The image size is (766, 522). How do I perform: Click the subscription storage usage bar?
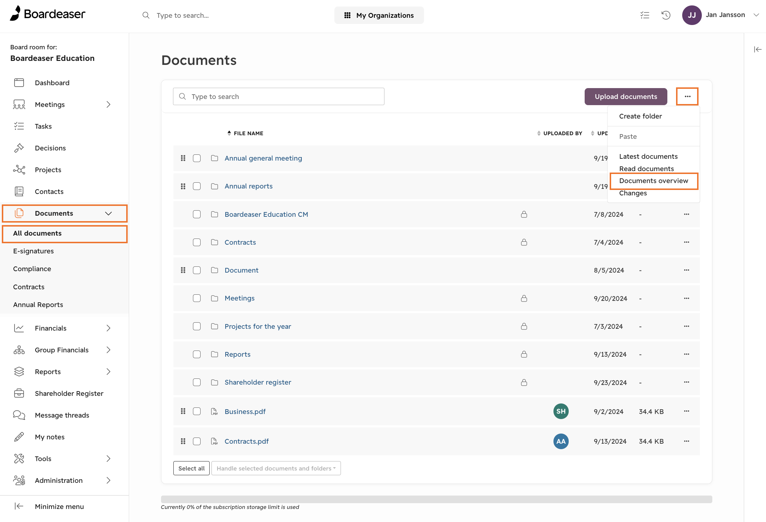click(x=436, y=499)
